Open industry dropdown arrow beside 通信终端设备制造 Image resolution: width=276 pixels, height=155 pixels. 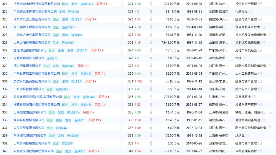click(263, 120)
